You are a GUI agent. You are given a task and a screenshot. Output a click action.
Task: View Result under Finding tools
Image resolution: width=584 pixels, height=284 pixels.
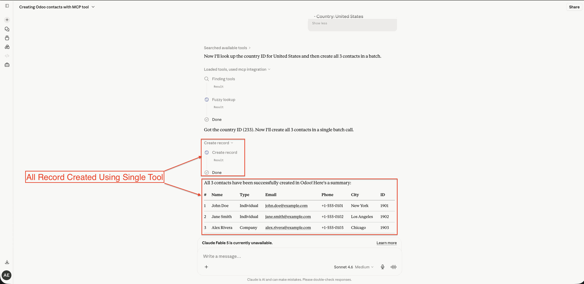click(x=218, y=87)
